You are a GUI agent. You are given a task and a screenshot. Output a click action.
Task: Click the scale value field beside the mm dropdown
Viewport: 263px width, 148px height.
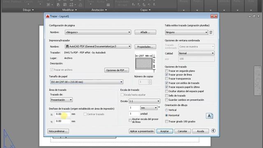(x=134, y=108)
